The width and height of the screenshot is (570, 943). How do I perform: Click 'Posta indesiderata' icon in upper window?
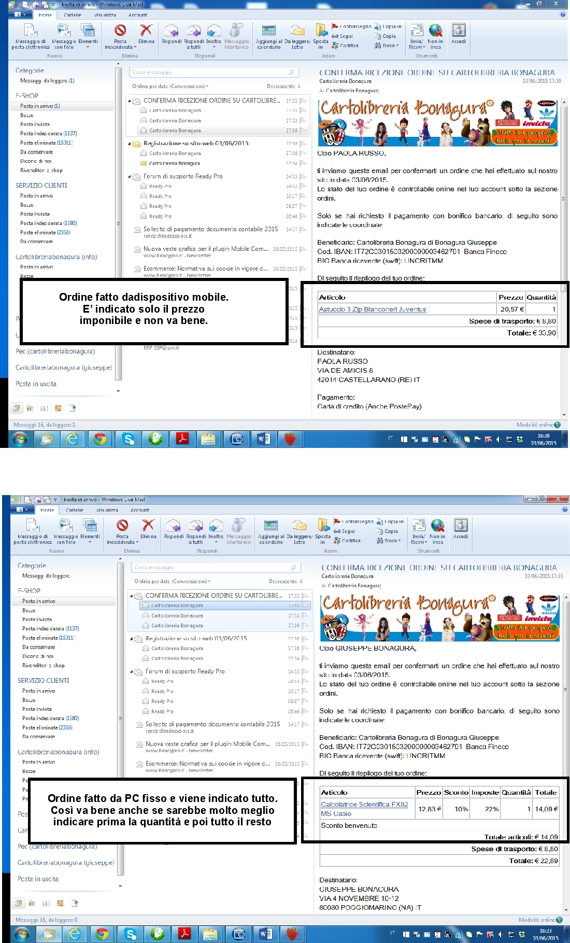[x=120, y=30]
